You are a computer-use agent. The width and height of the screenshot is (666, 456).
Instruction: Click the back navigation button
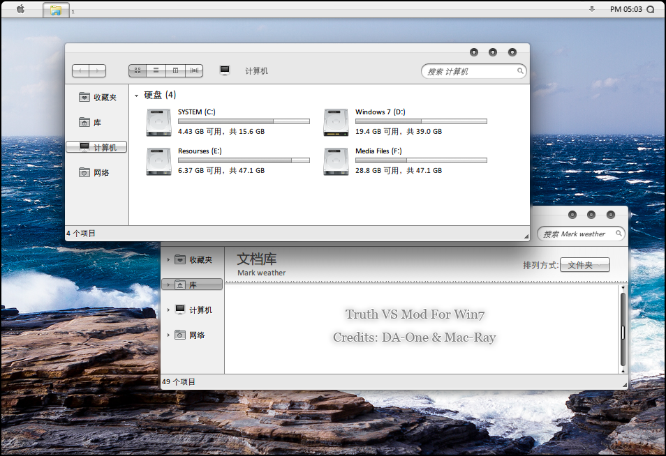81,70
